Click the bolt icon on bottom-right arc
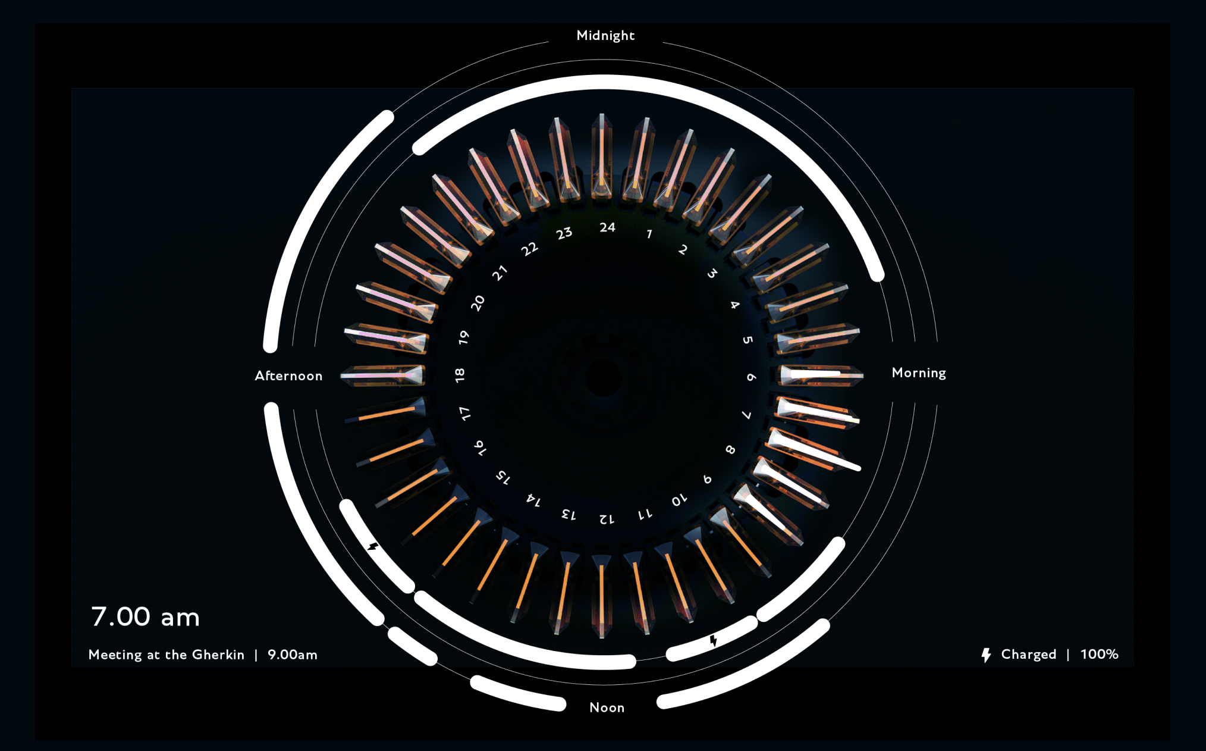1206x751 pixels. click(713, 641)
